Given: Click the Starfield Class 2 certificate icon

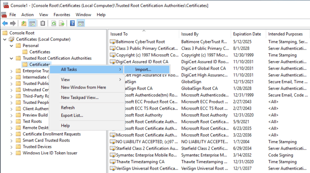Looking at the screenshot, I should click(113, 148).
